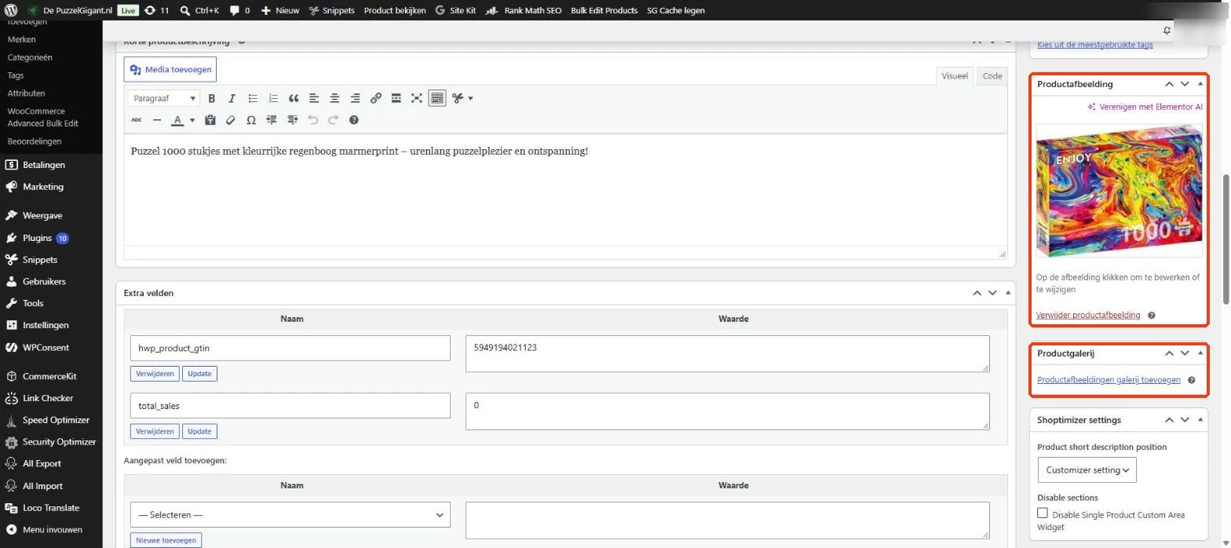Apply strikethrough formatting

tap(137, 120)
